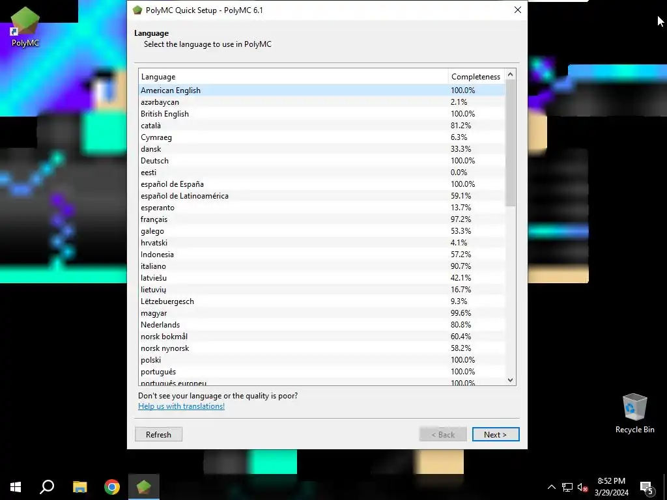Image resolution: width=667 pixels, height=500 pixels.
Task: Click the 97.2% completeness value
Action: [461, 219]
